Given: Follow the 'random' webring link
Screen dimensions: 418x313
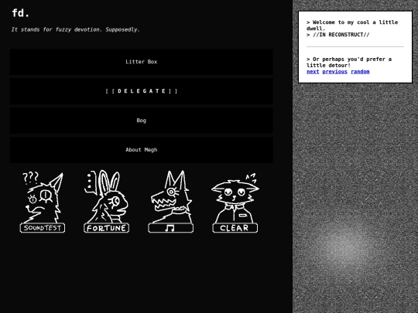Looking at the screenshot, I should pyautogui.click(x=360, y=72).
